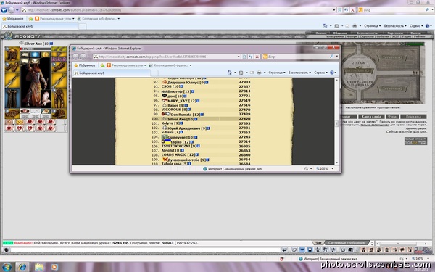Click the central square floor map image
The width and height of the screenshot is (435, 272).
(384, 73)
